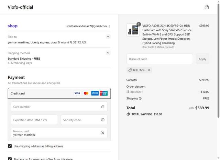Toggle Use shipping address as billing address
Screen dimensions: 220x160
pyautogui.click(x=10, y=146)
